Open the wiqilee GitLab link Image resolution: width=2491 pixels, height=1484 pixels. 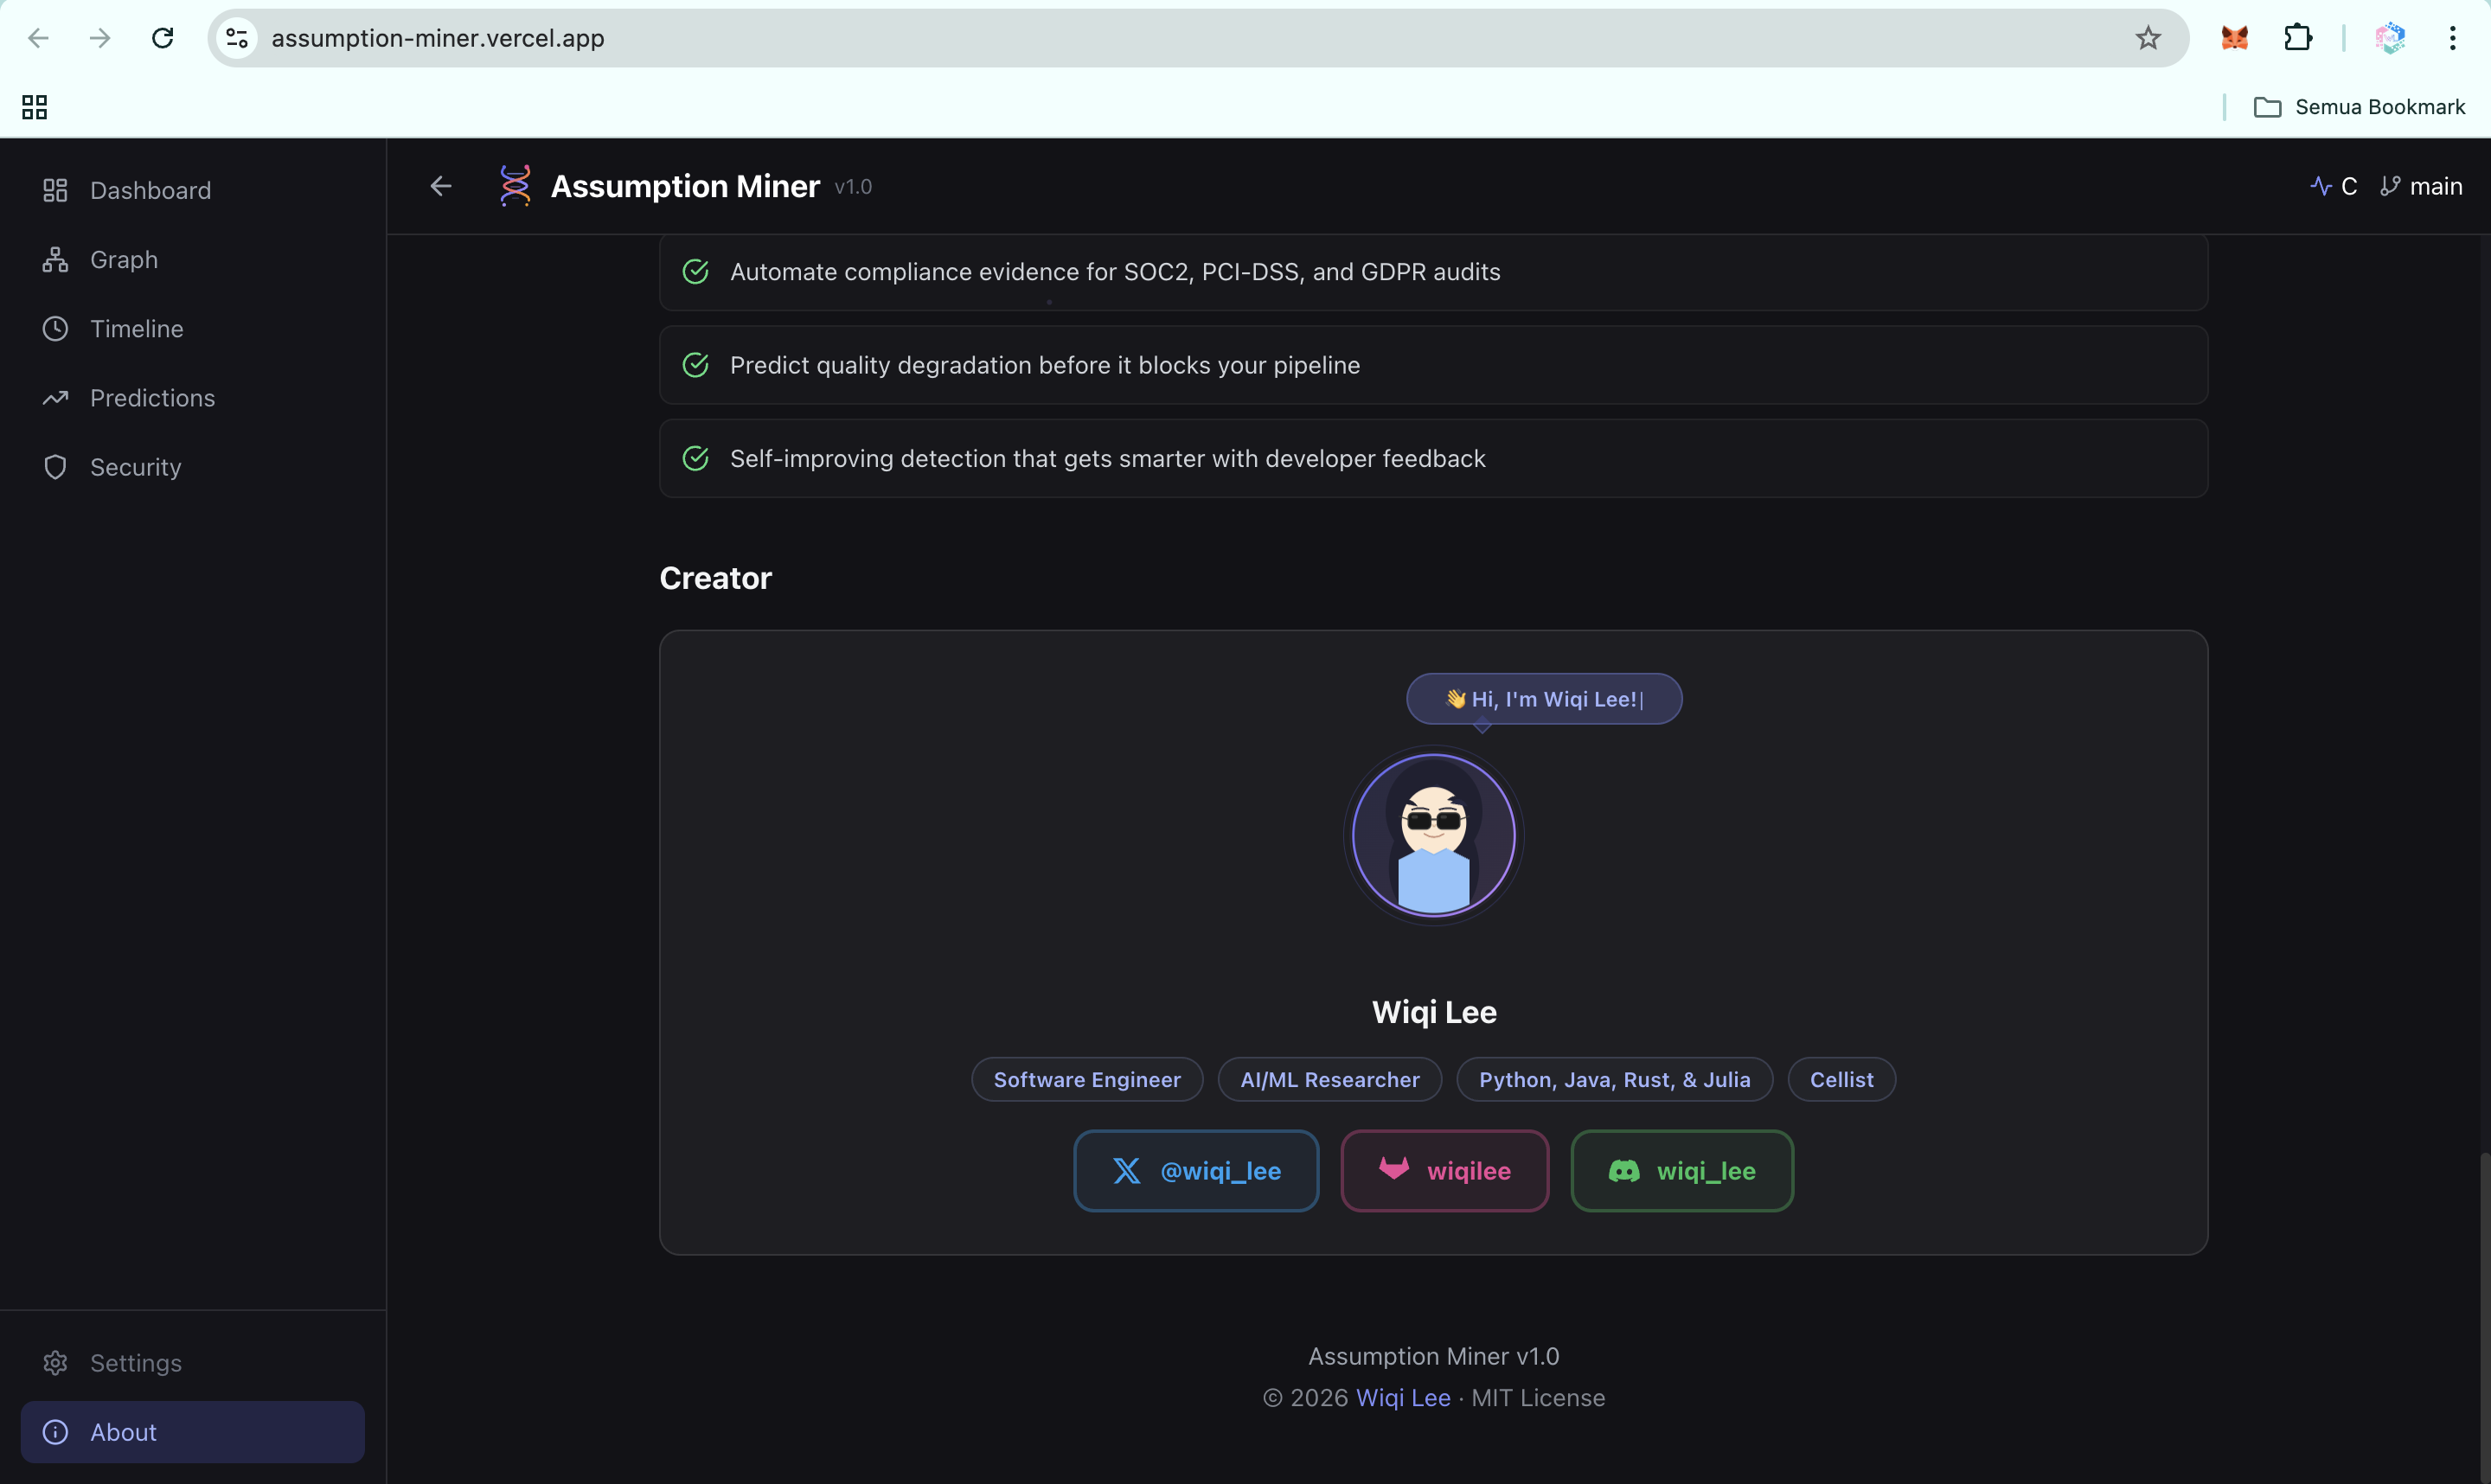(x=1444, y=1171)
